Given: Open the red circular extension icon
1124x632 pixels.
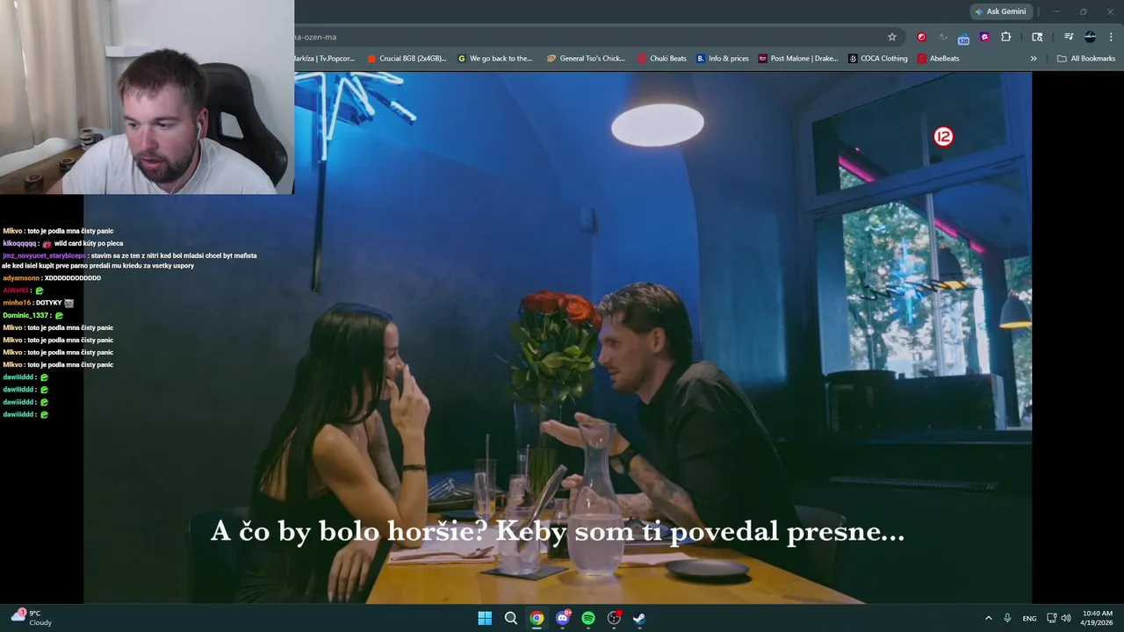Looking at the screenshot, I should (921, 37).
